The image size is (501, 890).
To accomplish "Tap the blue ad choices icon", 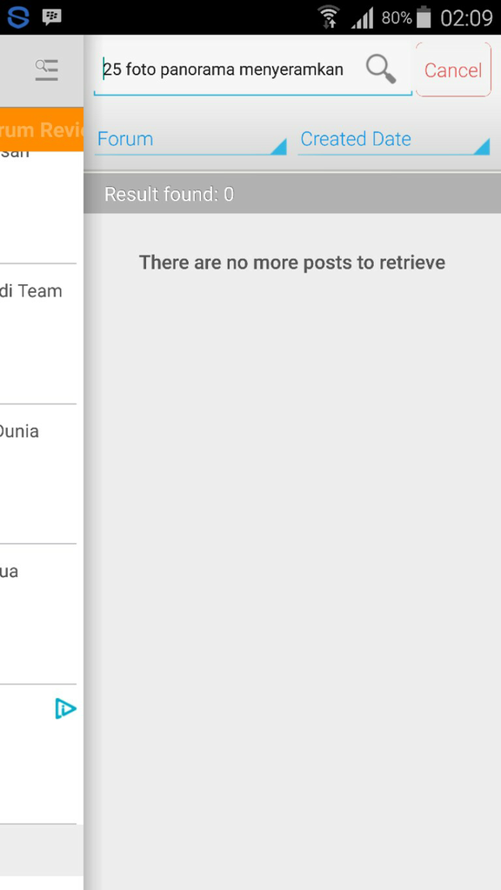I will [x=64, y=708].
